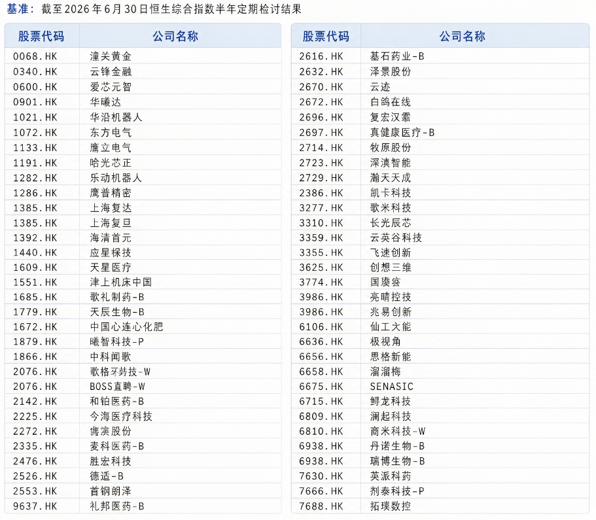Click company name 长光辰芯
The width and height of the screenshot is (596, 520).
tap(391, 223)
